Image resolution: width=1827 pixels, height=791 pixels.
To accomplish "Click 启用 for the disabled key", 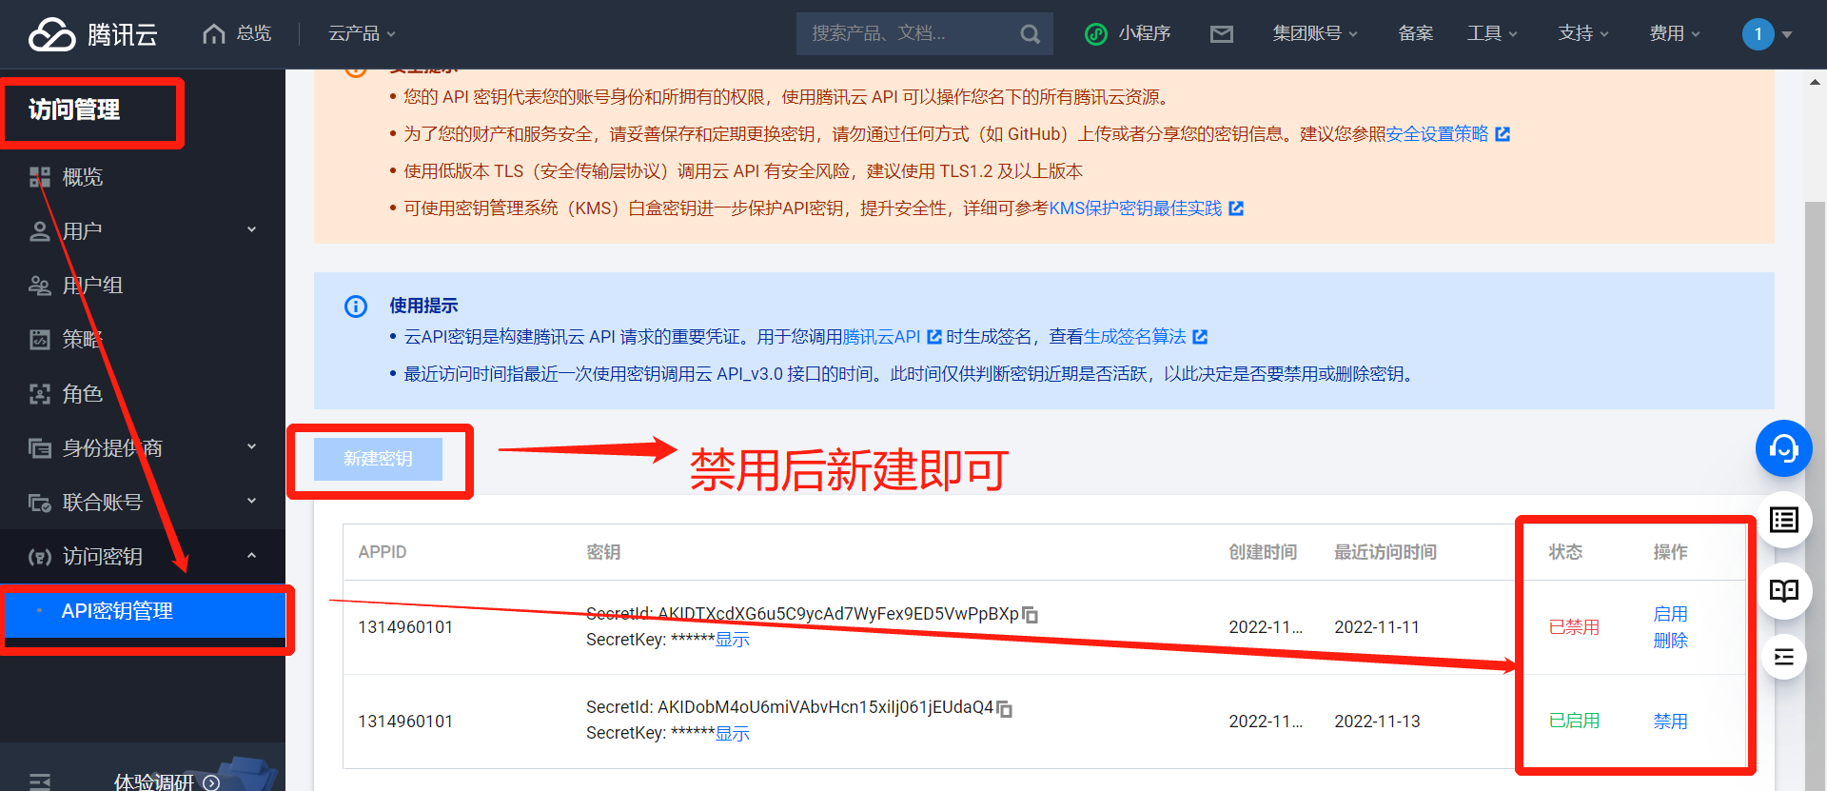I will 1670,615.
